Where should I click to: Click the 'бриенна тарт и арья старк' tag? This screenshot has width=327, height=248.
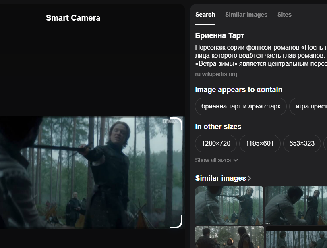pos(241,106)
